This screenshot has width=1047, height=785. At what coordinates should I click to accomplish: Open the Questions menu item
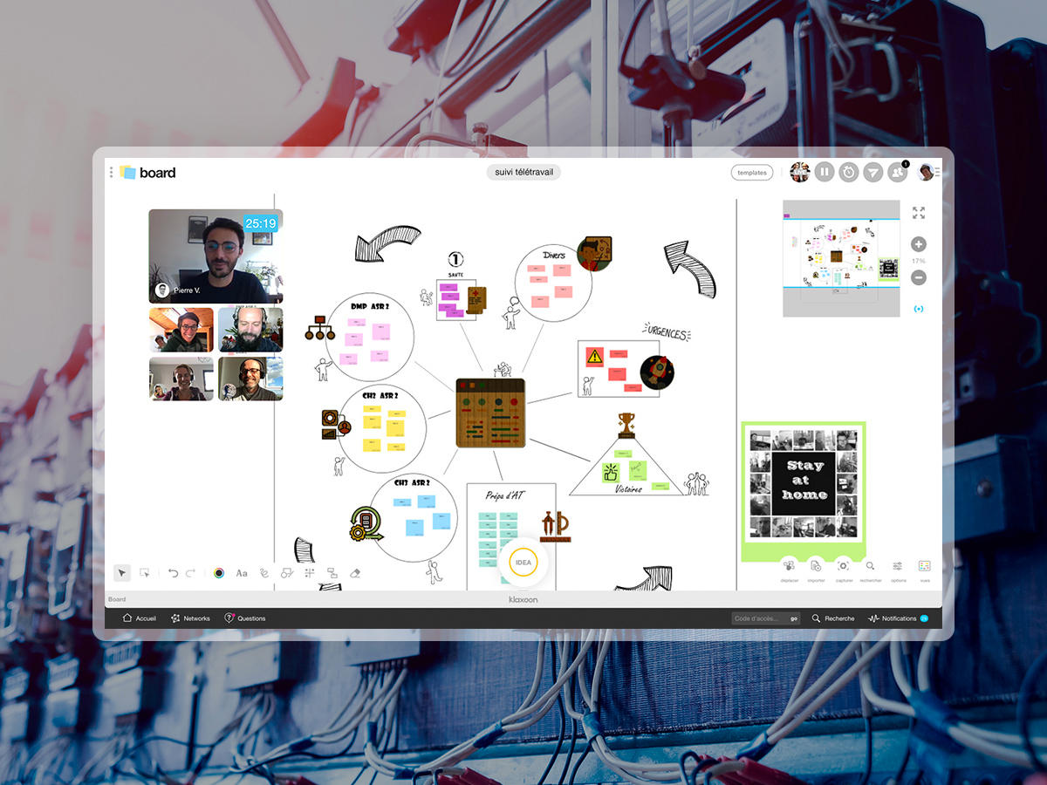tap(245, 618)
